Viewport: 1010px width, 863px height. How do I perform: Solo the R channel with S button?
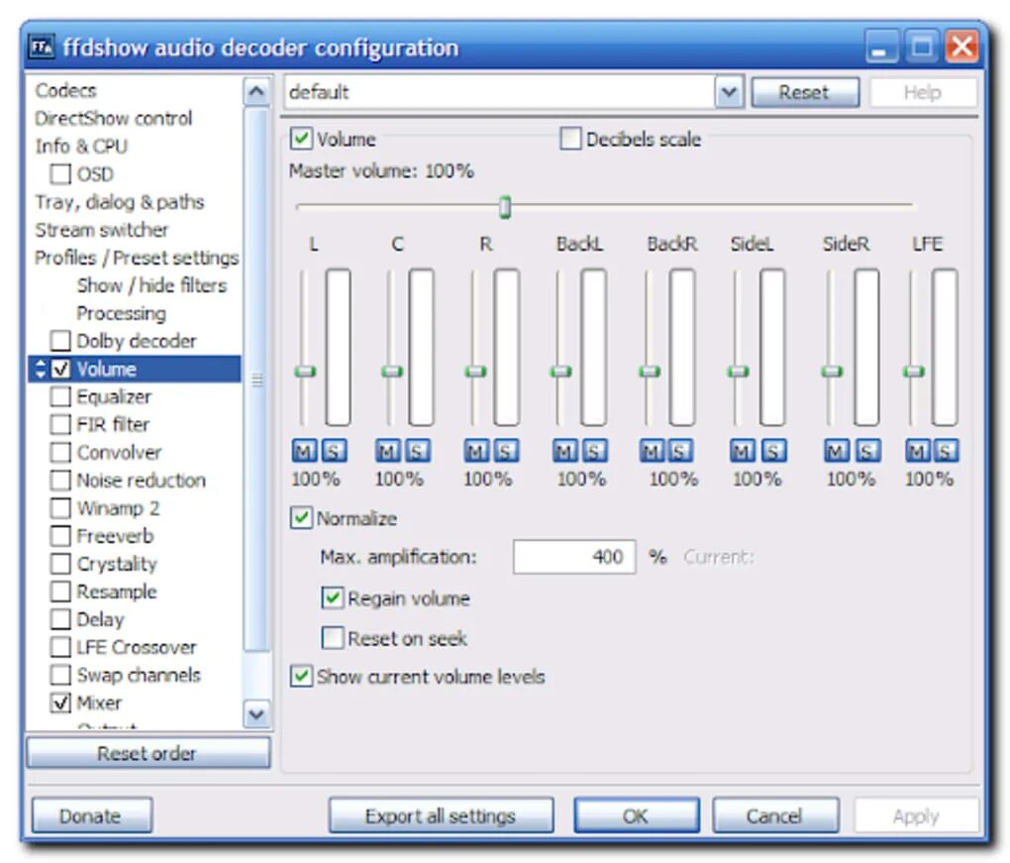(x=506, y=451)
